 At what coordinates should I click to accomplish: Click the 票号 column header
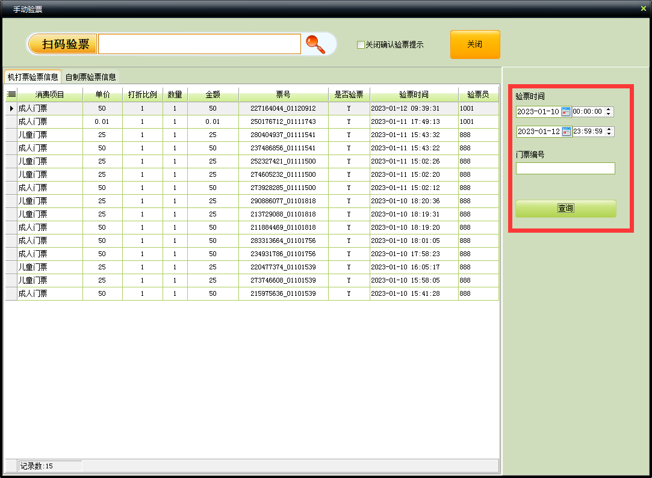point(283,95)
